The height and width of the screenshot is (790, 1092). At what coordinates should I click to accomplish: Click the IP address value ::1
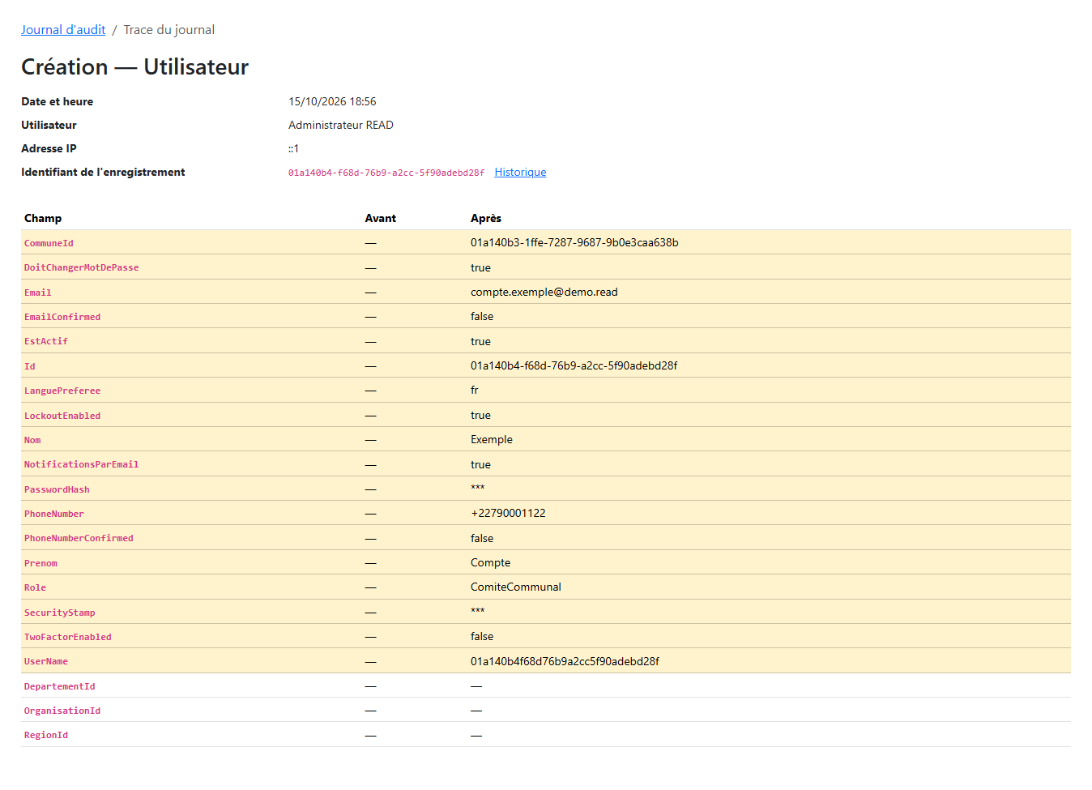tap(293, 148)
